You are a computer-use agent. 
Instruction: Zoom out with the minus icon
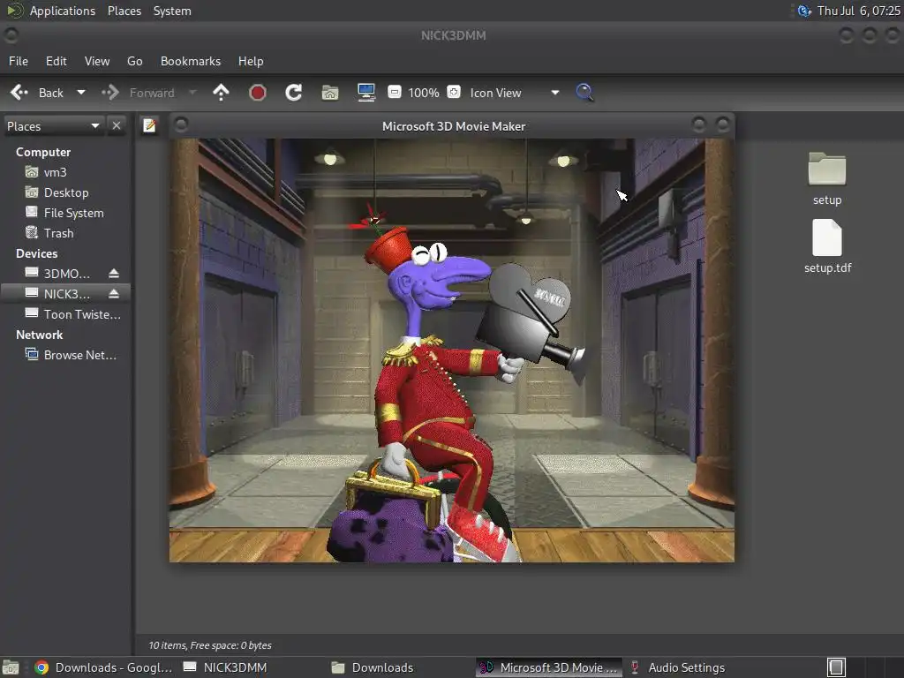[395, 92]
